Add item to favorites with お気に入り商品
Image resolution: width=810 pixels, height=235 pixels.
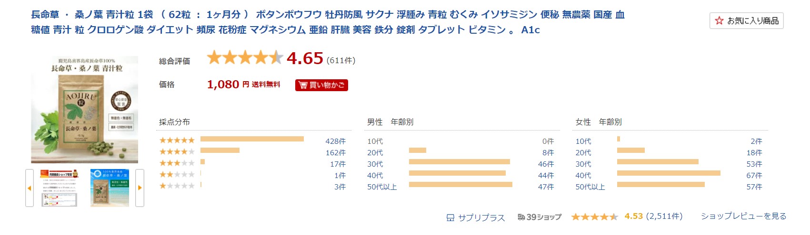(x=746, y=20)
